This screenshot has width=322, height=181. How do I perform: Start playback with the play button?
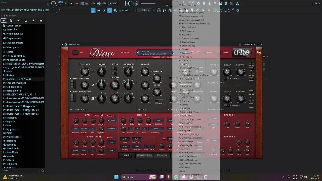[x=66, y=4]
